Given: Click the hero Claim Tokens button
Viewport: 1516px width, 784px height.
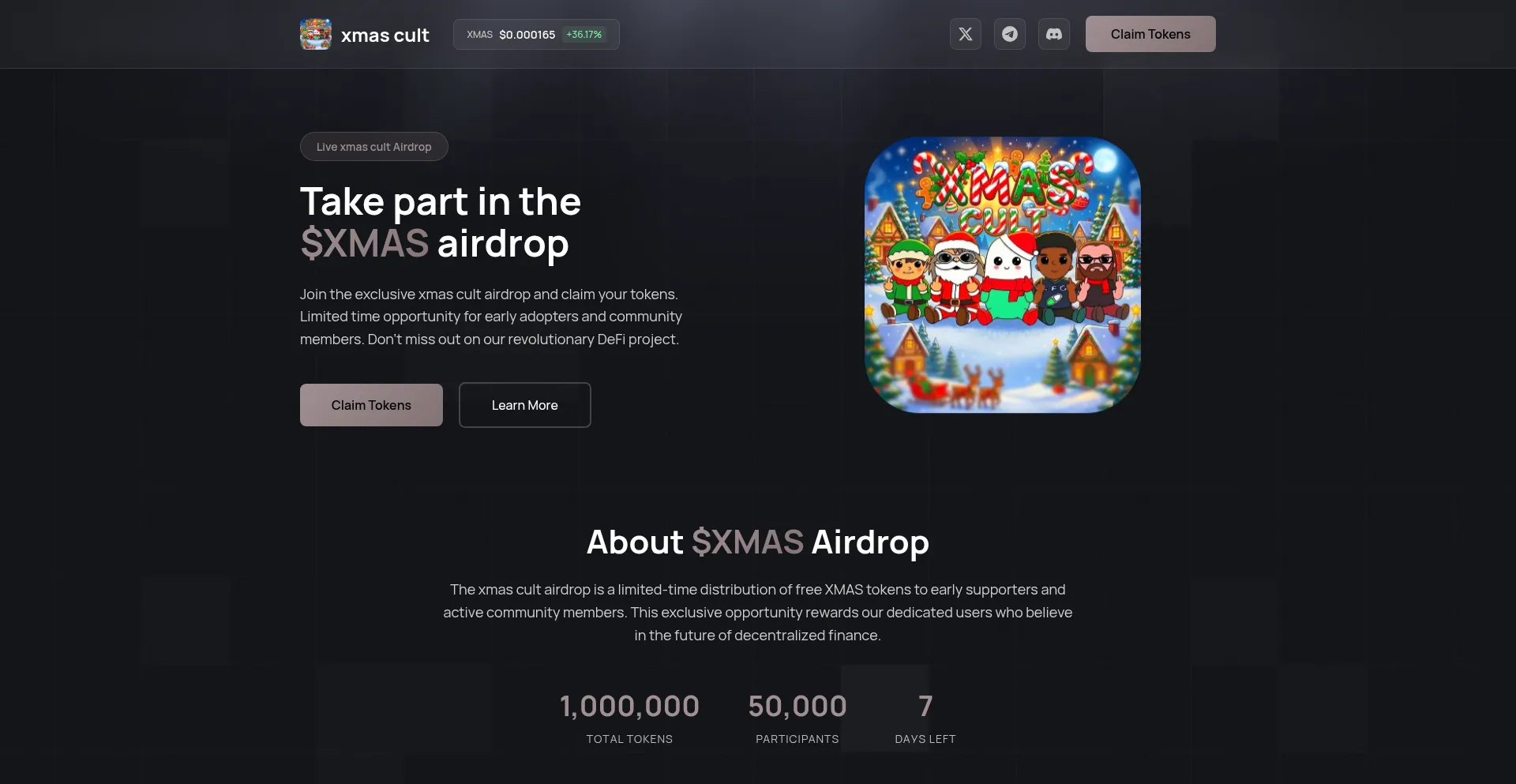Looking at the screenshot, I should 371,405.
